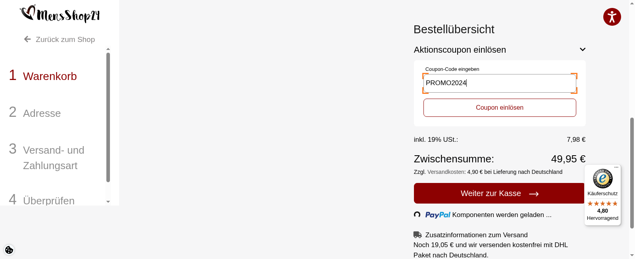The height and width of the screenshot is (259, 635).
Task: Open the Versandkosten link
Action: click(445, 172)
